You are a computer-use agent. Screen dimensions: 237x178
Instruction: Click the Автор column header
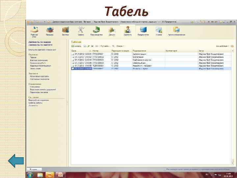(215, 51)
